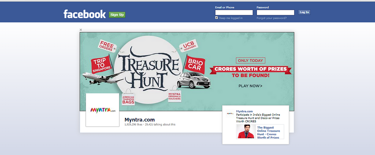Click the Brio car image
This screenshot has height=155, width=375.
pyautogui.click(x=194, y=80)
